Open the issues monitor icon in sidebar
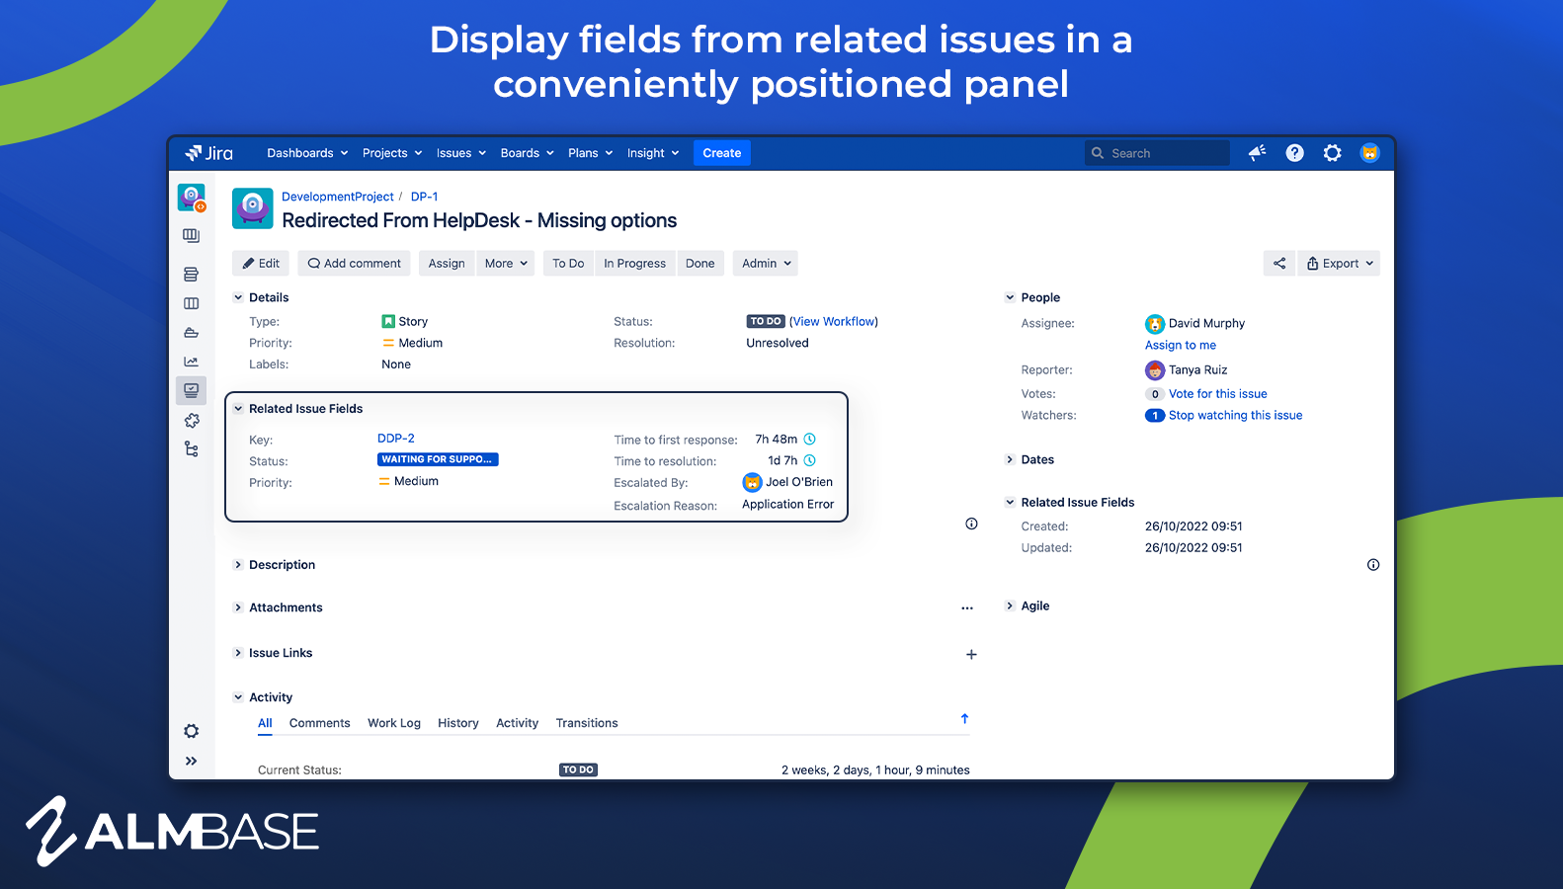Viewport: 1563px width, 889px height. point(192,390)
